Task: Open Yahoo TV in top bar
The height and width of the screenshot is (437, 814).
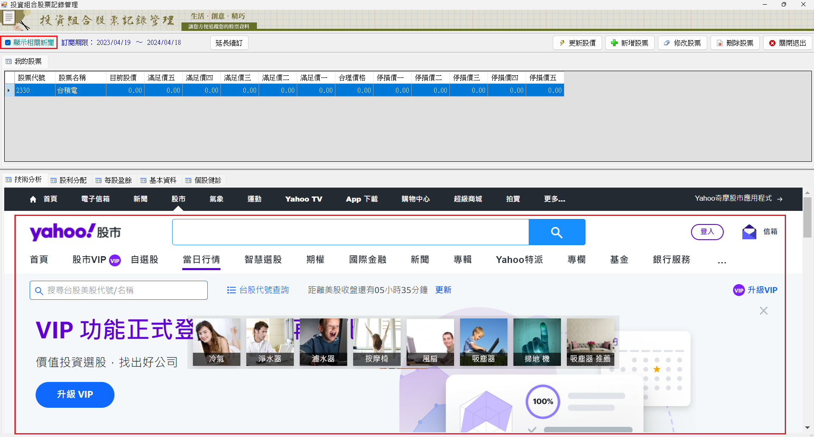Action: pyautogui.click(x=304, y=199)
